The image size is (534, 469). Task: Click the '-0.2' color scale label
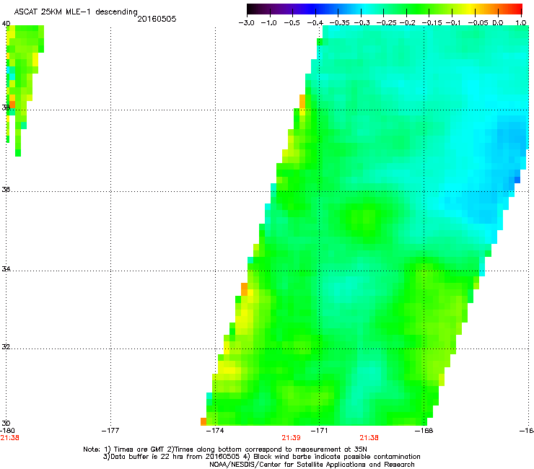[407, 23]
